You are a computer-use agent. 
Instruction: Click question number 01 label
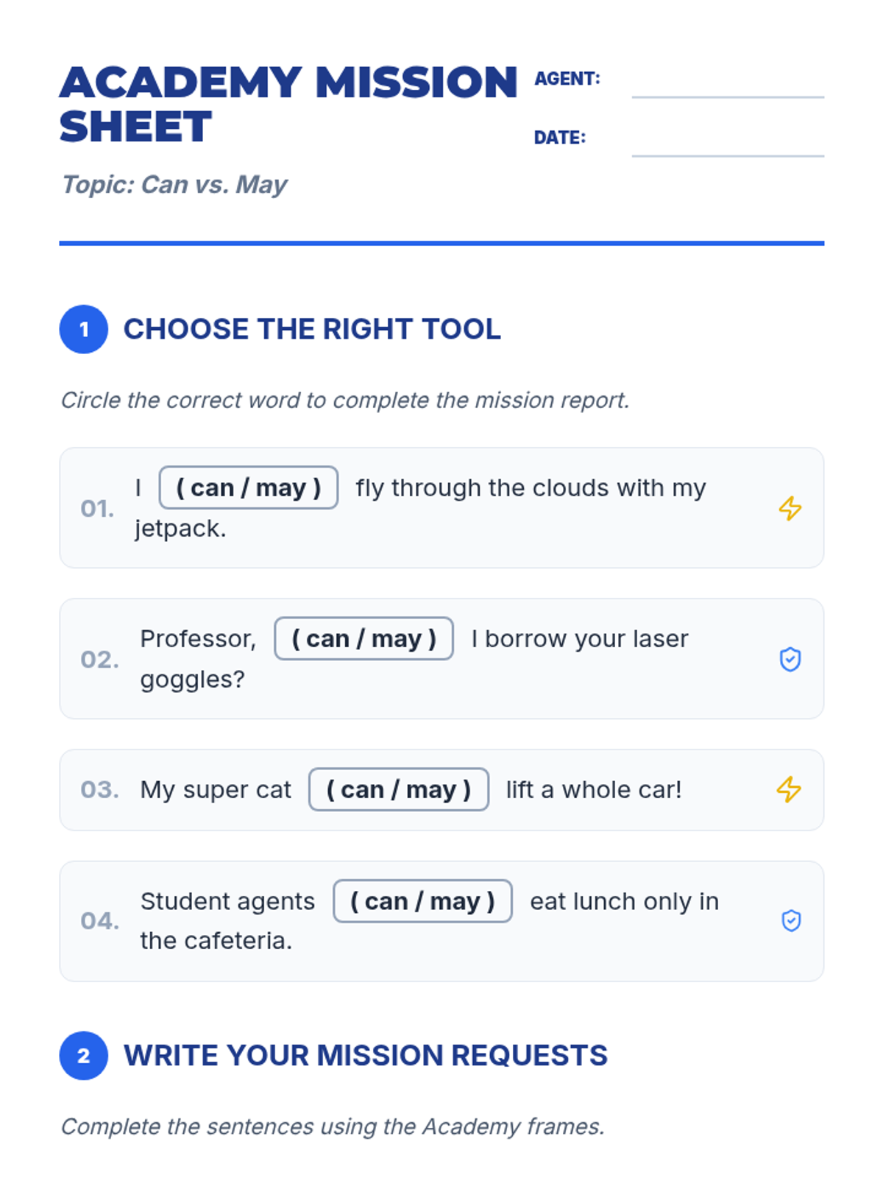(97, 508)
